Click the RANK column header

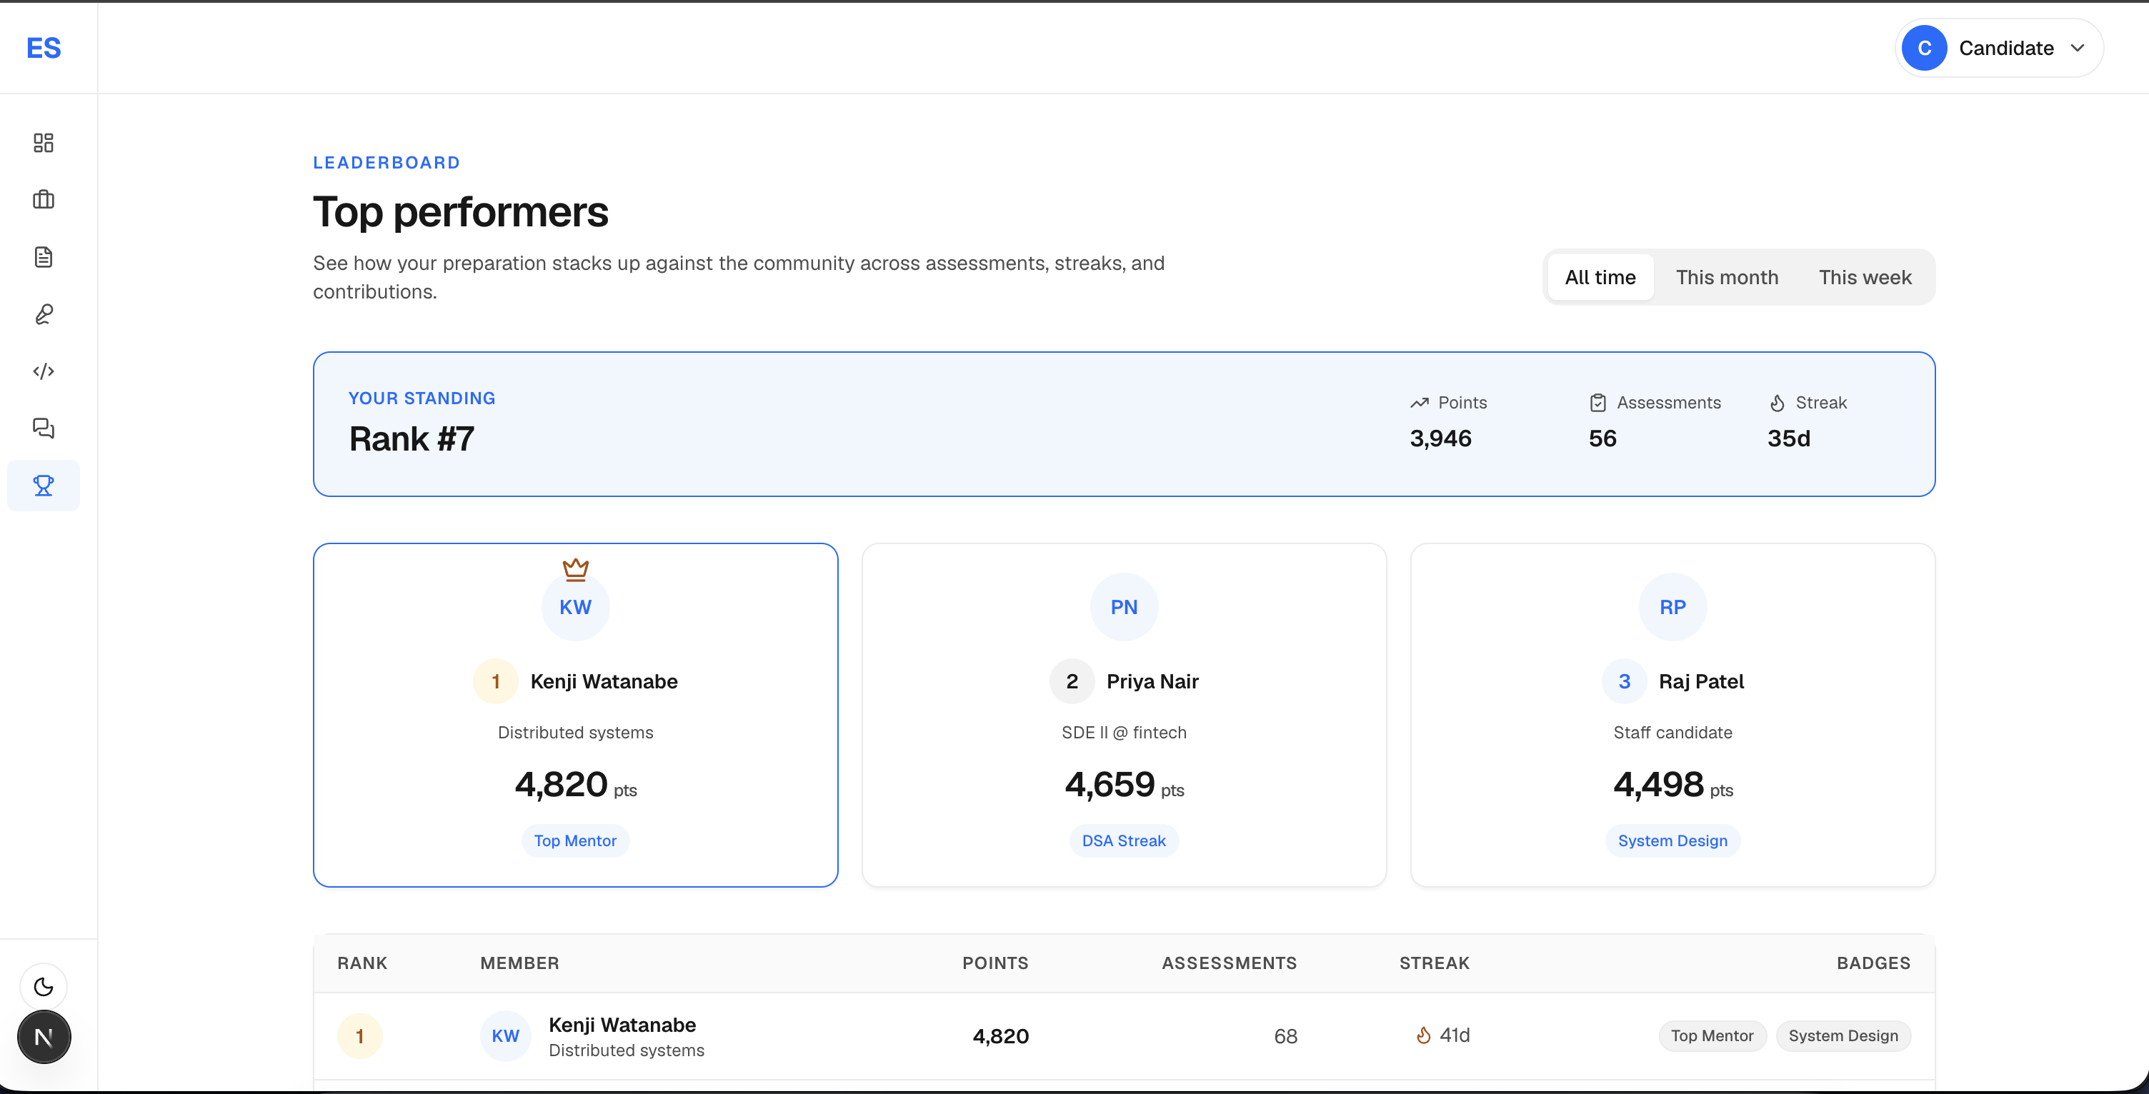362,963
